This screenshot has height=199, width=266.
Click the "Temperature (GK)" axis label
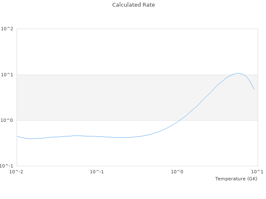pos(236,179)
